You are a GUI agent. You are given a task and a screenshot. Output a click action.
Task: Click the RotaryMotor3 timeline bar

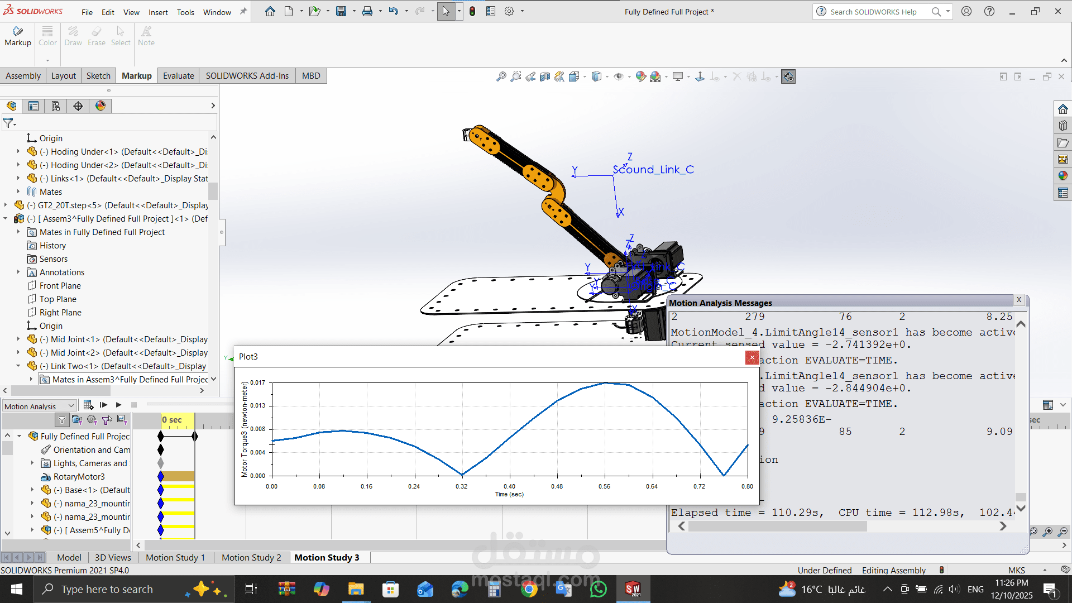[178, 476]
